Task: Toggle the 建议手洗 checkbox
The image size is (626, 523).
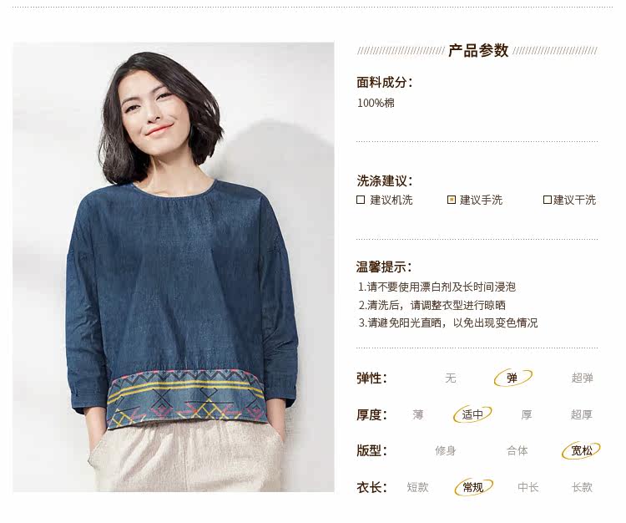Action: (x=452, y=200)
